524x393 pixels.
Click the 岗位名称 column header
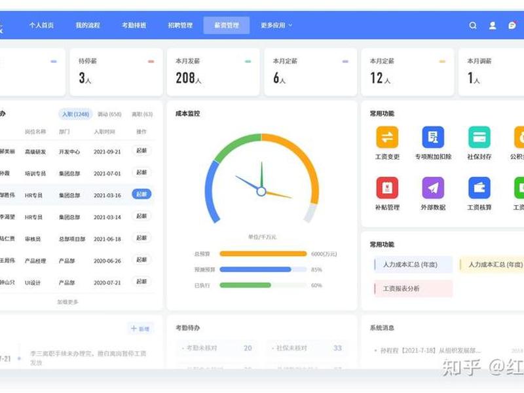coord(35,132)
